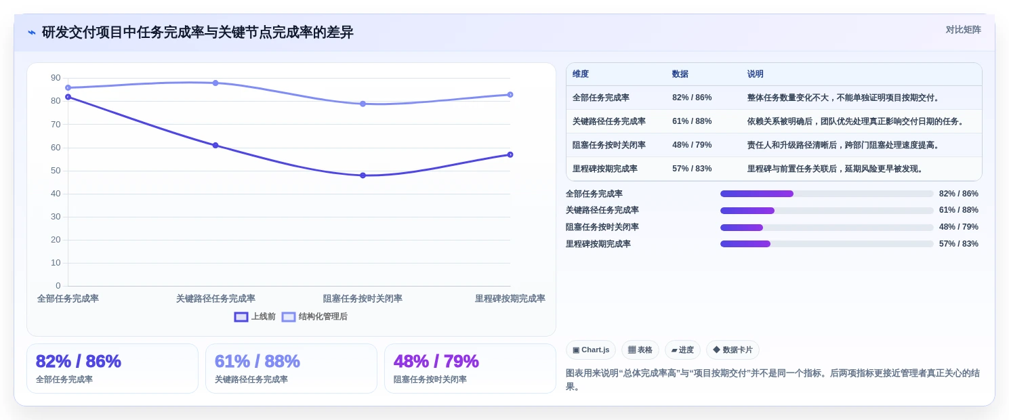Click the description starting 依赖关系被明确后
The width and height of the screenshot is (1009, 420).
pyautogui.click(x=857, y=121)
